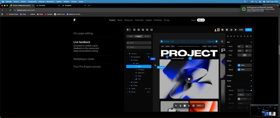
Task: Send the comment with blue arrow button
Action: tap(190, 58)
